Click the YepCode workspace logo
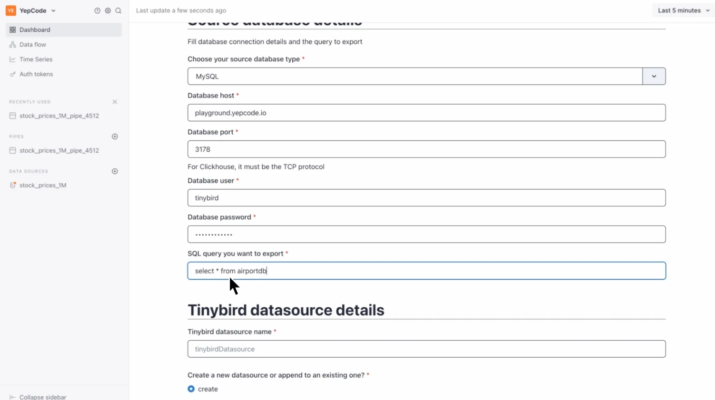This screenshot has width=715, height=400. point(11,11)
